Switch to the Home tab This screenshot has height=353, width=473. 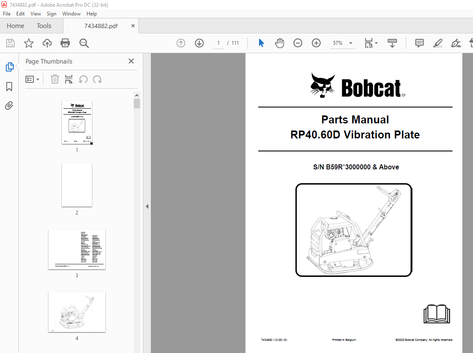[15, 26]
